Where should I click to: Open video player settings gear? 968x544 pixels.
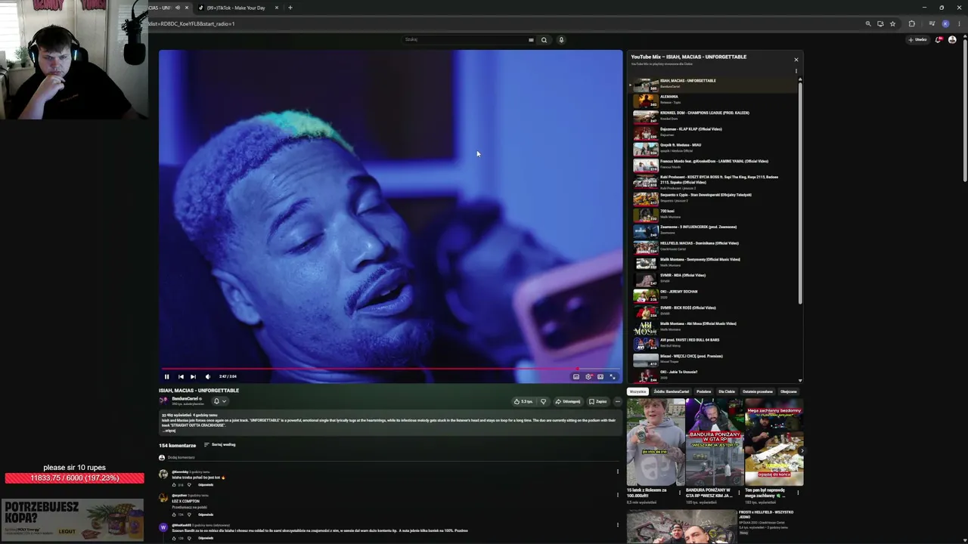tap(588, 376)
